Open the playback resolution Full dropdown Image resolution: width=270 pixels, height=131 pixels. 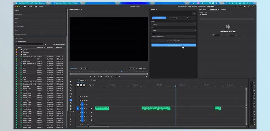coord(132,69)
